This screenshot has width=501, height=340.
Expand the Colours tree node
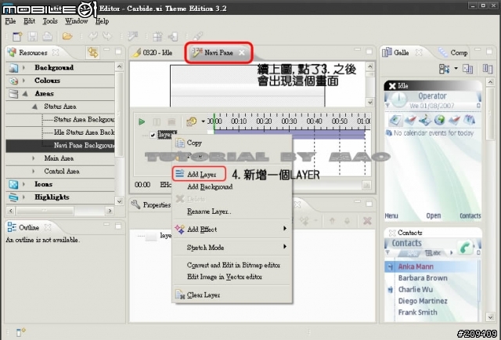coord(24,81)
